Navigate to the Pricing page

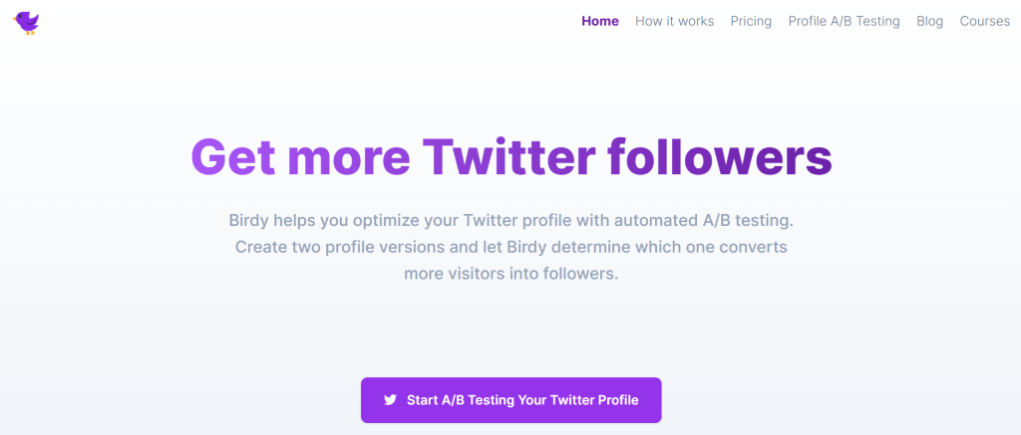pyautogui.click(x=751, y=21)
